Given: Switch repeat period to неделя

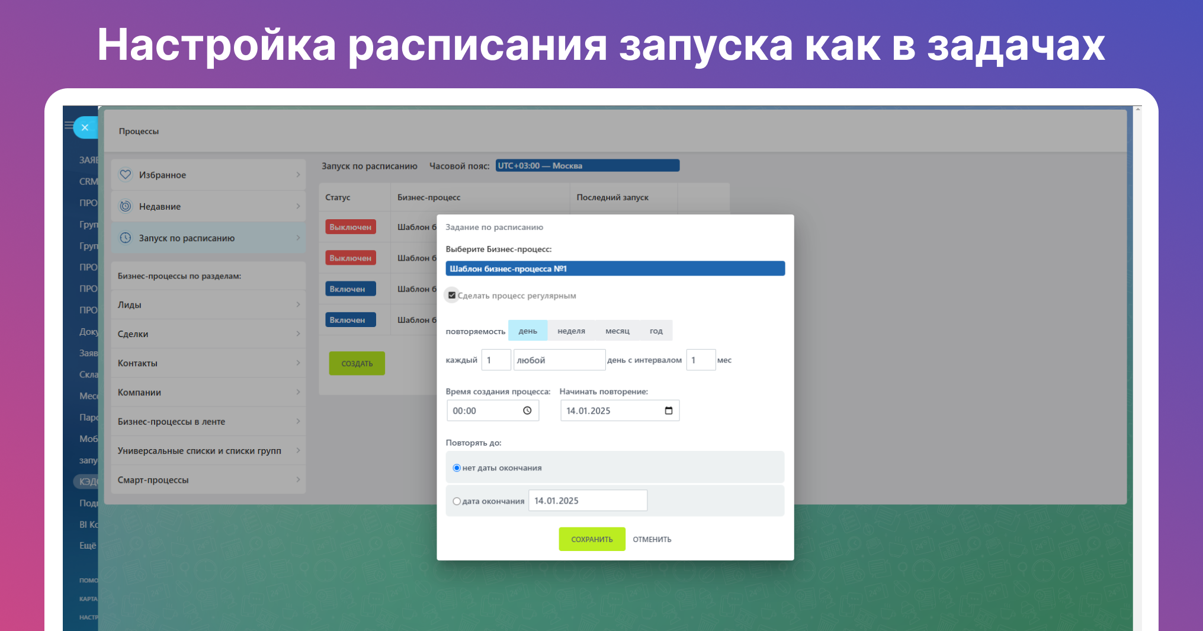Looking at the screenshot, I should pyautogui.click(x=571, y=331).
